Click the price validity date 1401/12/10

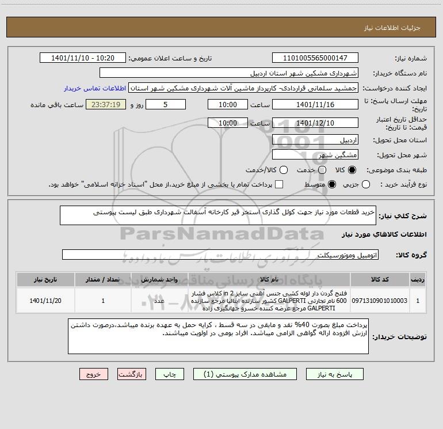pos(315,123)
